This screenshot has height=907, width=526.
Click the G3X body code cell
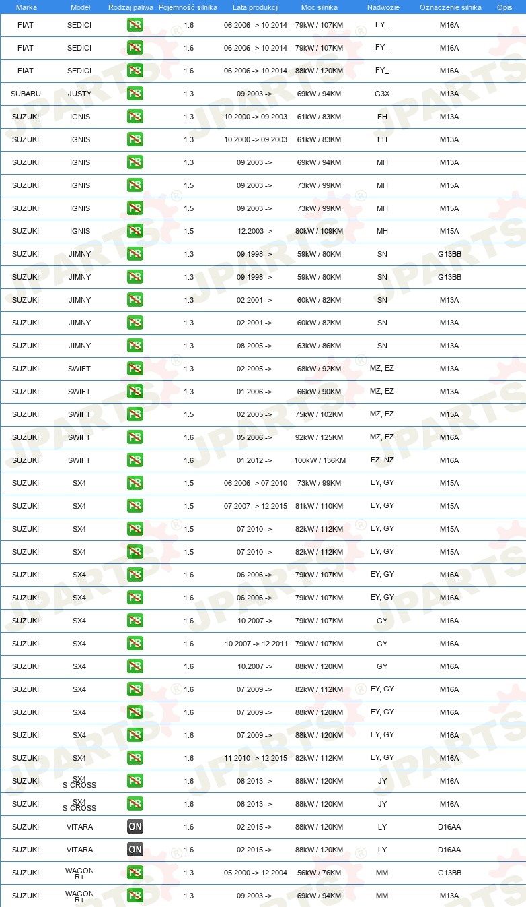pos(382,94)
